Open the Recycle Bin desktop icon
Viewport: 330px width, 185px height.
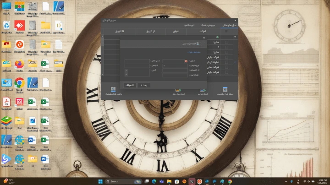coord(6,27)
